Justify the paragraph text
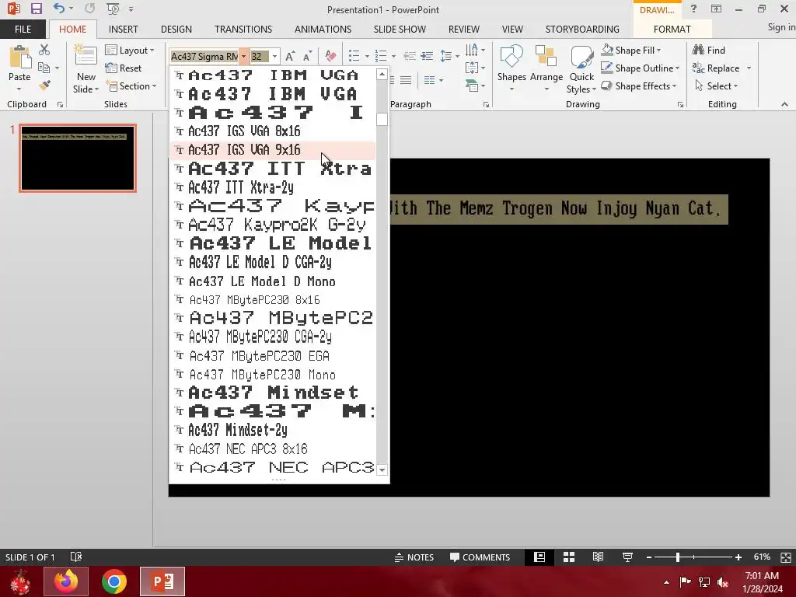This screenshot has width=796, height=597. coord(406,80)
